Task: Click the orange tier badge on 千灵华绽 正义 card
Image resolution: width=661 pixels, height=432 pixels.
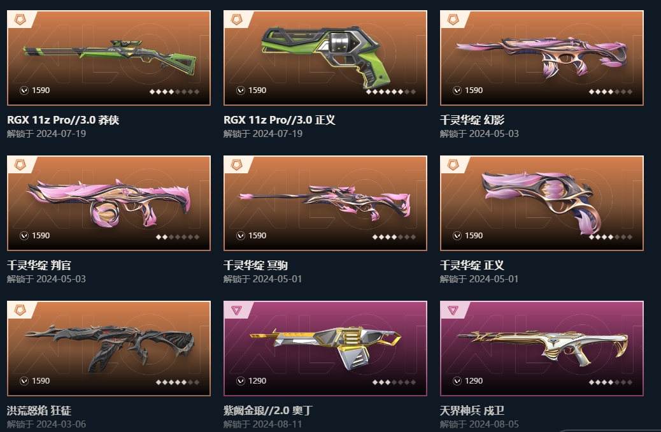Action: (x=453, y=164)
